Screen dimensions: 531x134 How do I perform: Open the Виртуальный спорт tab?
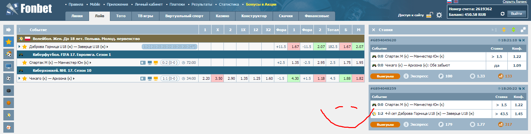(x=184, y=16)
